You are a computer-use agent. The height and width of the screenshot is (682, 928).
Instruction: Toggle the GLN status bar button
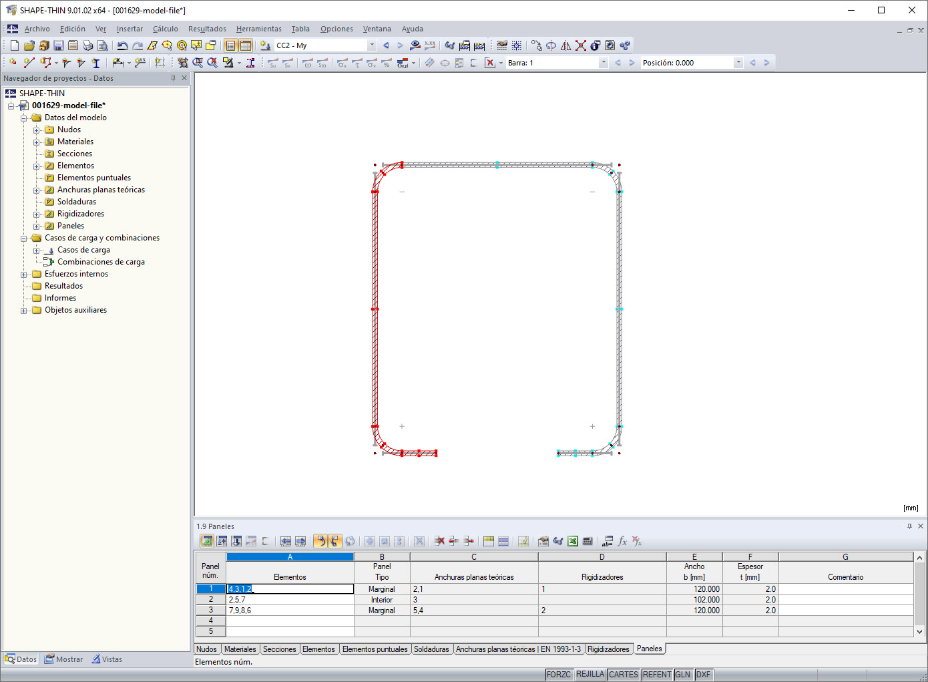[683, 675]
